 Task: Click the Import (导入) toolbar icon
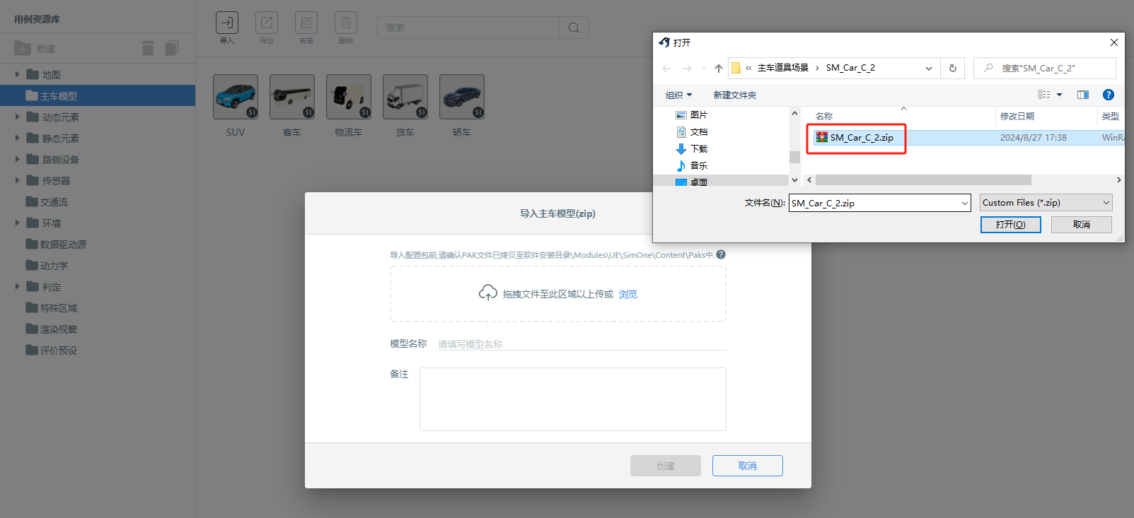click(x=227, y=23)
